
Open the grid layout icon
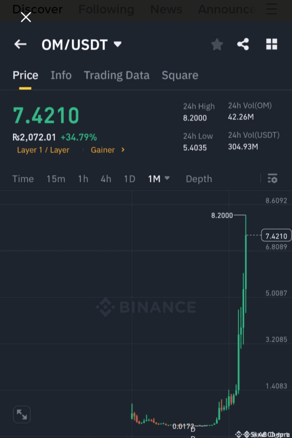[x=271, y=44]
